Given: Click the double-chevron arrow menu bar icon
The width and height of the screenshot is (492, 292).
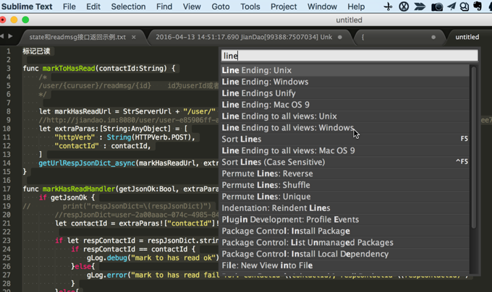Looking at the screenshot, I should [420, 7].
